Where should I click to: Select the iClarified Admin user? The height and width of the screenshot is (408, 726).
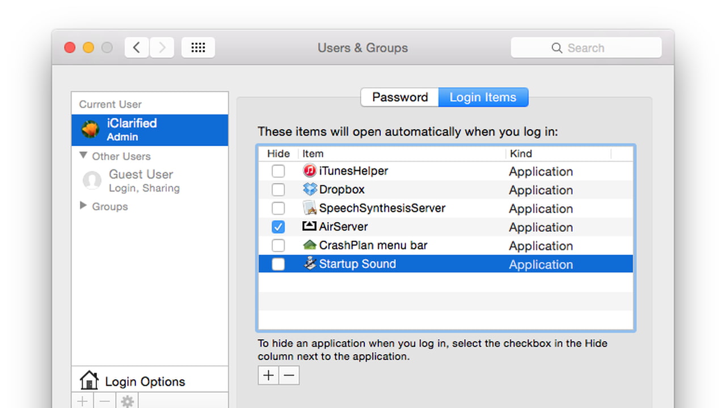tap(150, 130)
